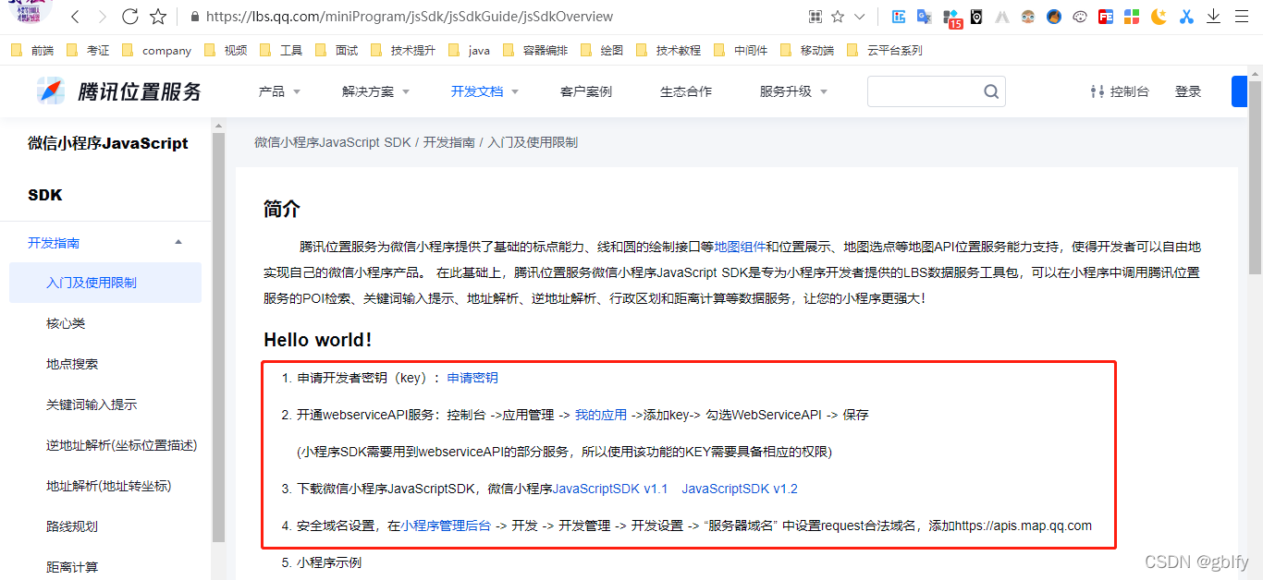The height and width of the screenshot is (580, 1263).
Task: Open the blue scissors screenshot tool
Action: point(1187,17)
